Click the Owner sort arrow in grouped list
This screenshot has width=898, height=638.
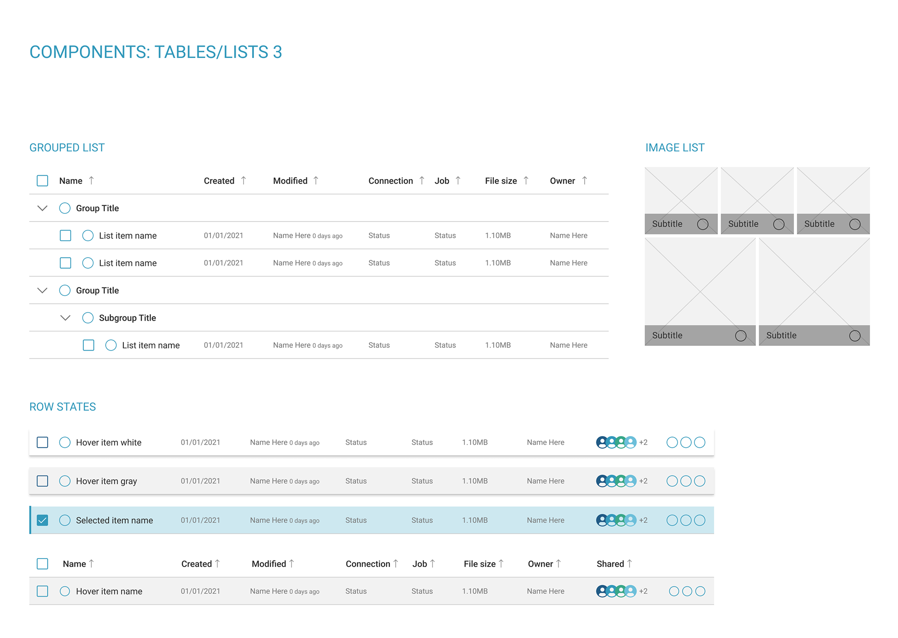(584, 180)
